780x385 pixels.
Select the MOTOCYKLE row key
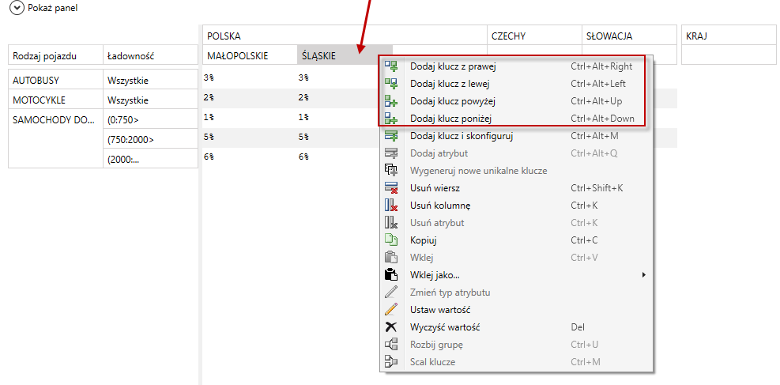(x=55, y=100)
